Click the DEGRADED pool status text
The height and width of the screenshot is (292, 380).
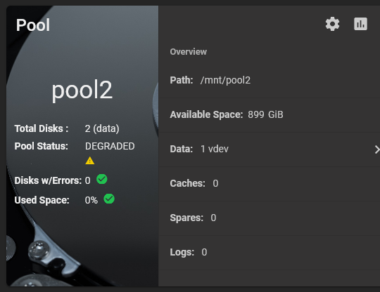coord(110,146)
